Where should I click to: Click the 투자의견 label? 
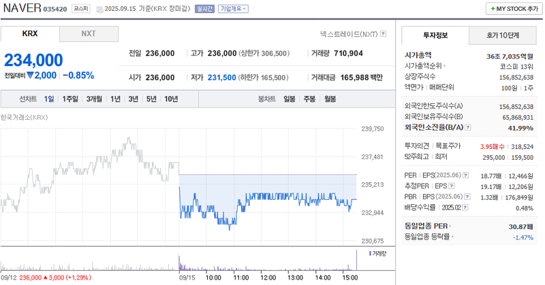(417, 146)
